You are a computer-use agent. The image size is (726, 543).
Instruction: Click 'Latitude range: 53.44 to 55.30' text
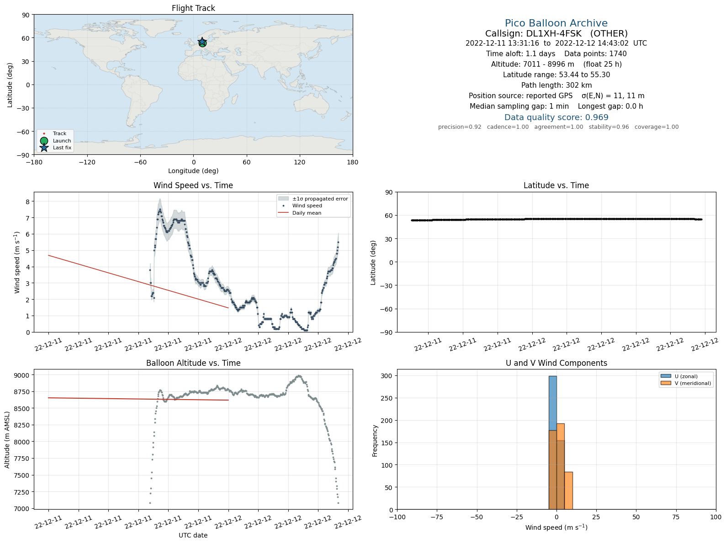pos(556,75)
